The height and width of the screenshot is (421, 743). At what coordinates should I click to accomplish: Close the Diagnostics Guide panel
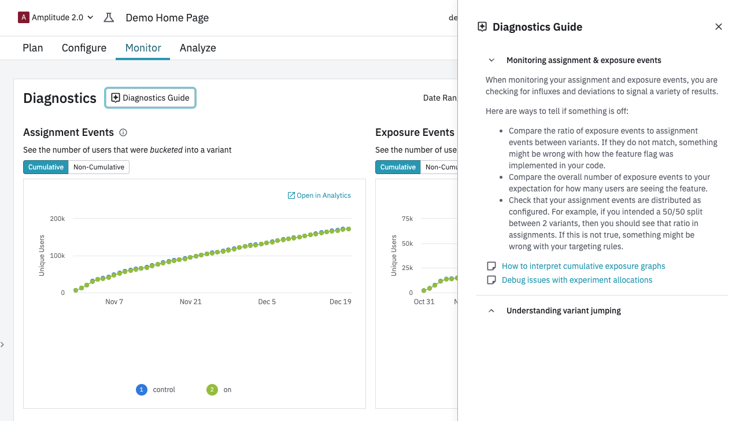pos(719,27)
